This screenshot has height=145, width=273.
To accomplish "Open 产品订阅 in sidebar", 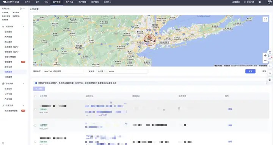I will [8, 99].
